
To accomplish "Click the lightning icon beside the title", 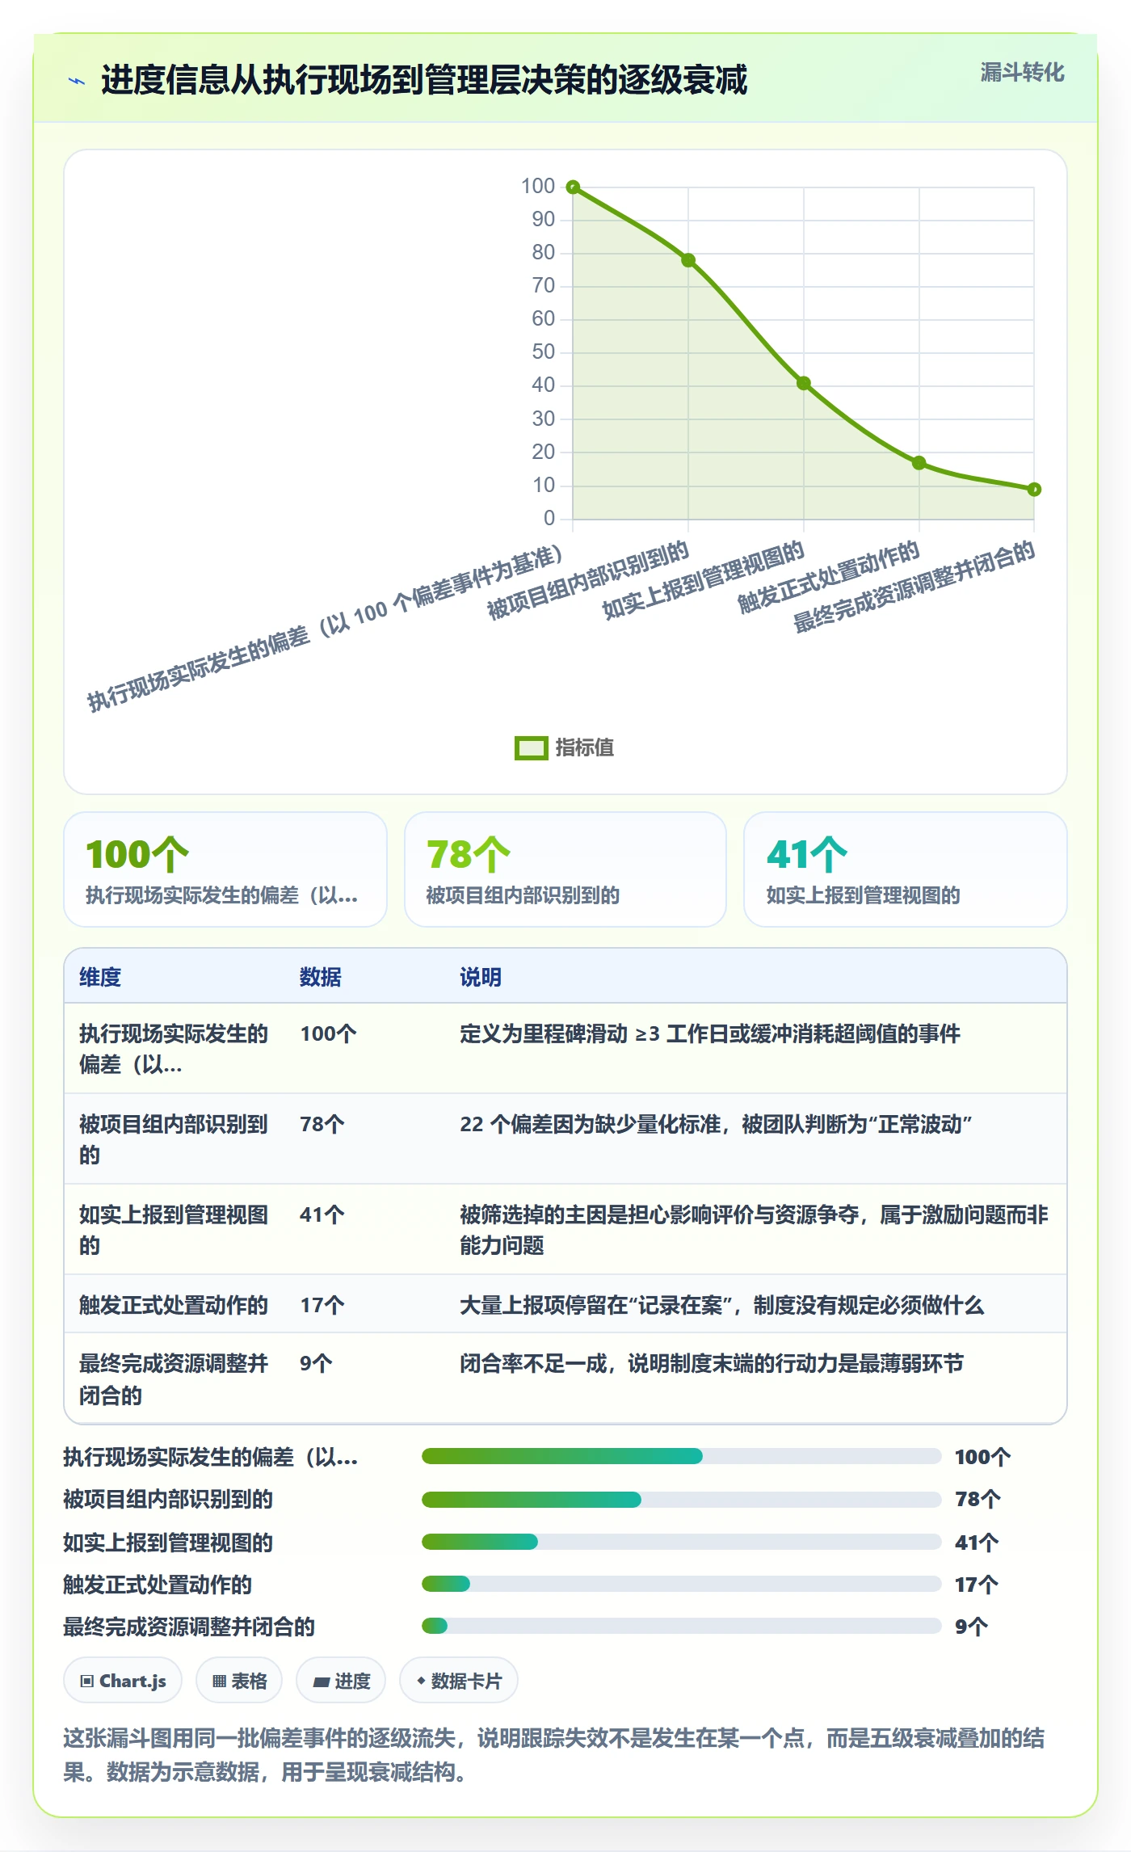I will tap(77, 81).
